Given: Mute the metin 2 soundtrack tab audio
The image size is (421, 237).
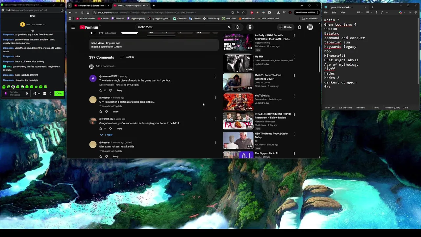Looking at the screenshot, I should tap(144, 6).
